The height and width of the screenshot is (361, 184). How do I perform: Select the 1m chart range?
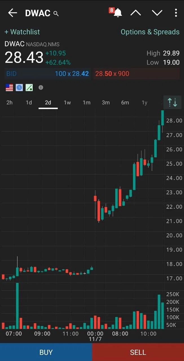coord(87,103)
